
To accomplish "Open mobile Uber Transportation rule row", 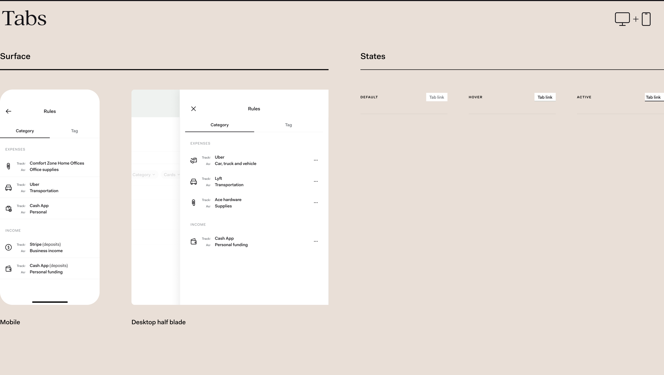I will 50,187.
